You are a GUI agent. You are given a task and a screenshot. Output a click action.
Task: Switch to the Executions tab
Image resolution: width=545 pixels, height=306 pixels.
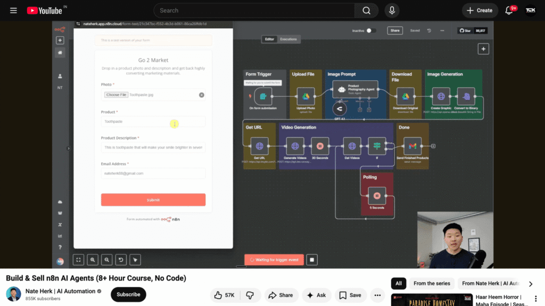pyautogui.click(x=288, y=39)
